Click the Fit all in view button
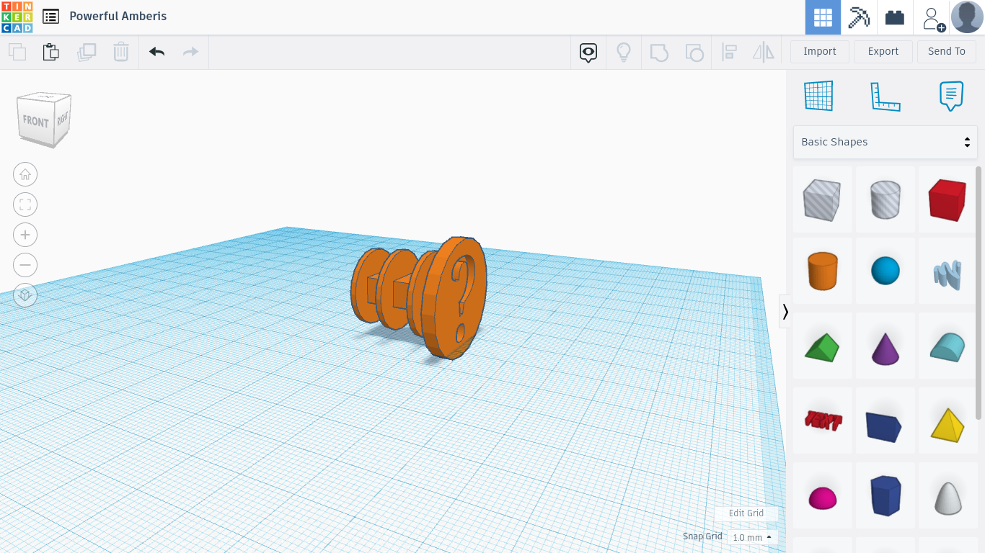The width and height of the screenshot is (985, 553). [25, 204]
